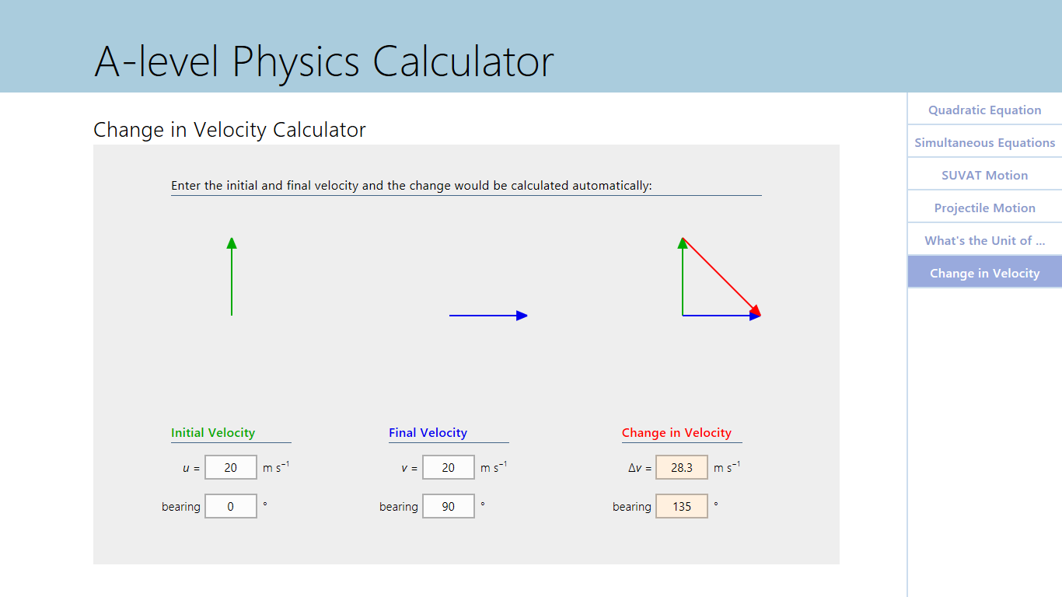The width and height of the screenshot is (1062, 597).
Task: Click the final velocity bearing field
Action: (x=449, y=506)
